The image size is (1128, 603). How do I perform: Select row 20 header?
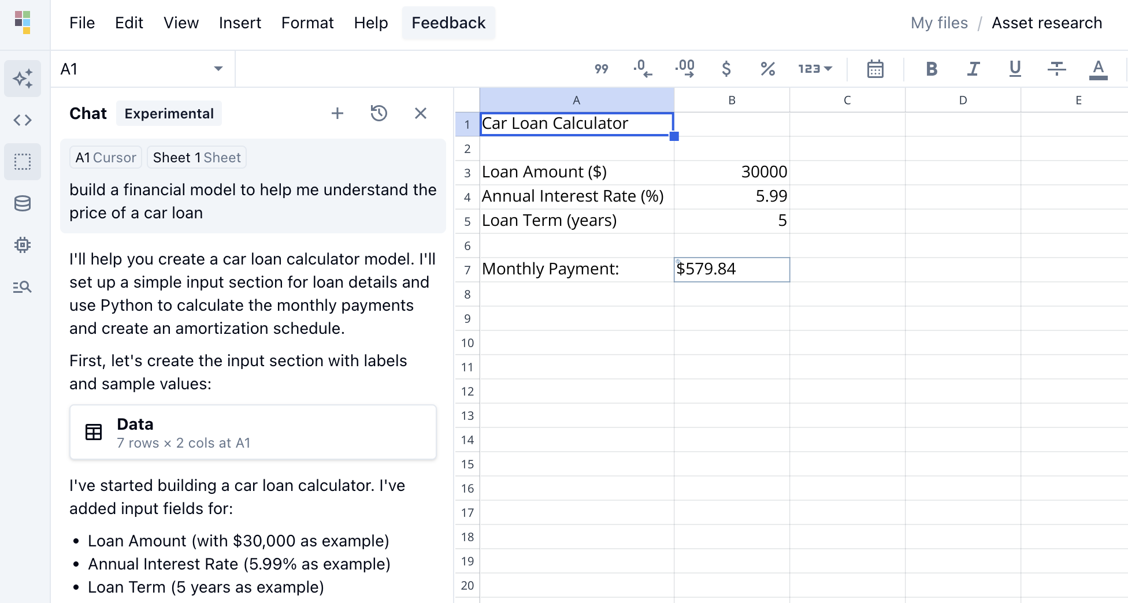pyautogui.click(x=467, y=585)
